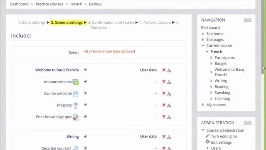
Task: Dock the Administration block
Action: pos(250,123)
